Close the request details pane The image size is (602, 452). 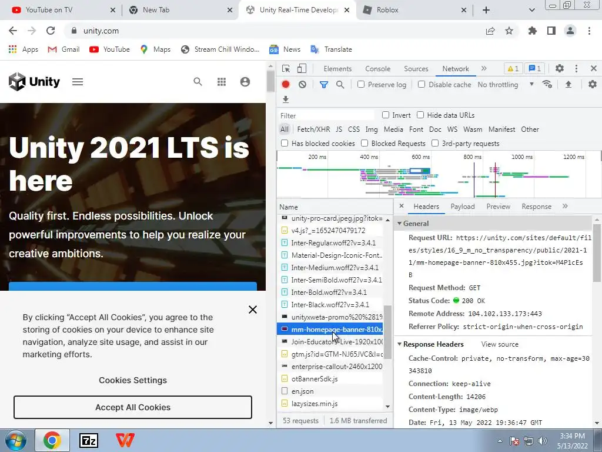pos(401,206)
